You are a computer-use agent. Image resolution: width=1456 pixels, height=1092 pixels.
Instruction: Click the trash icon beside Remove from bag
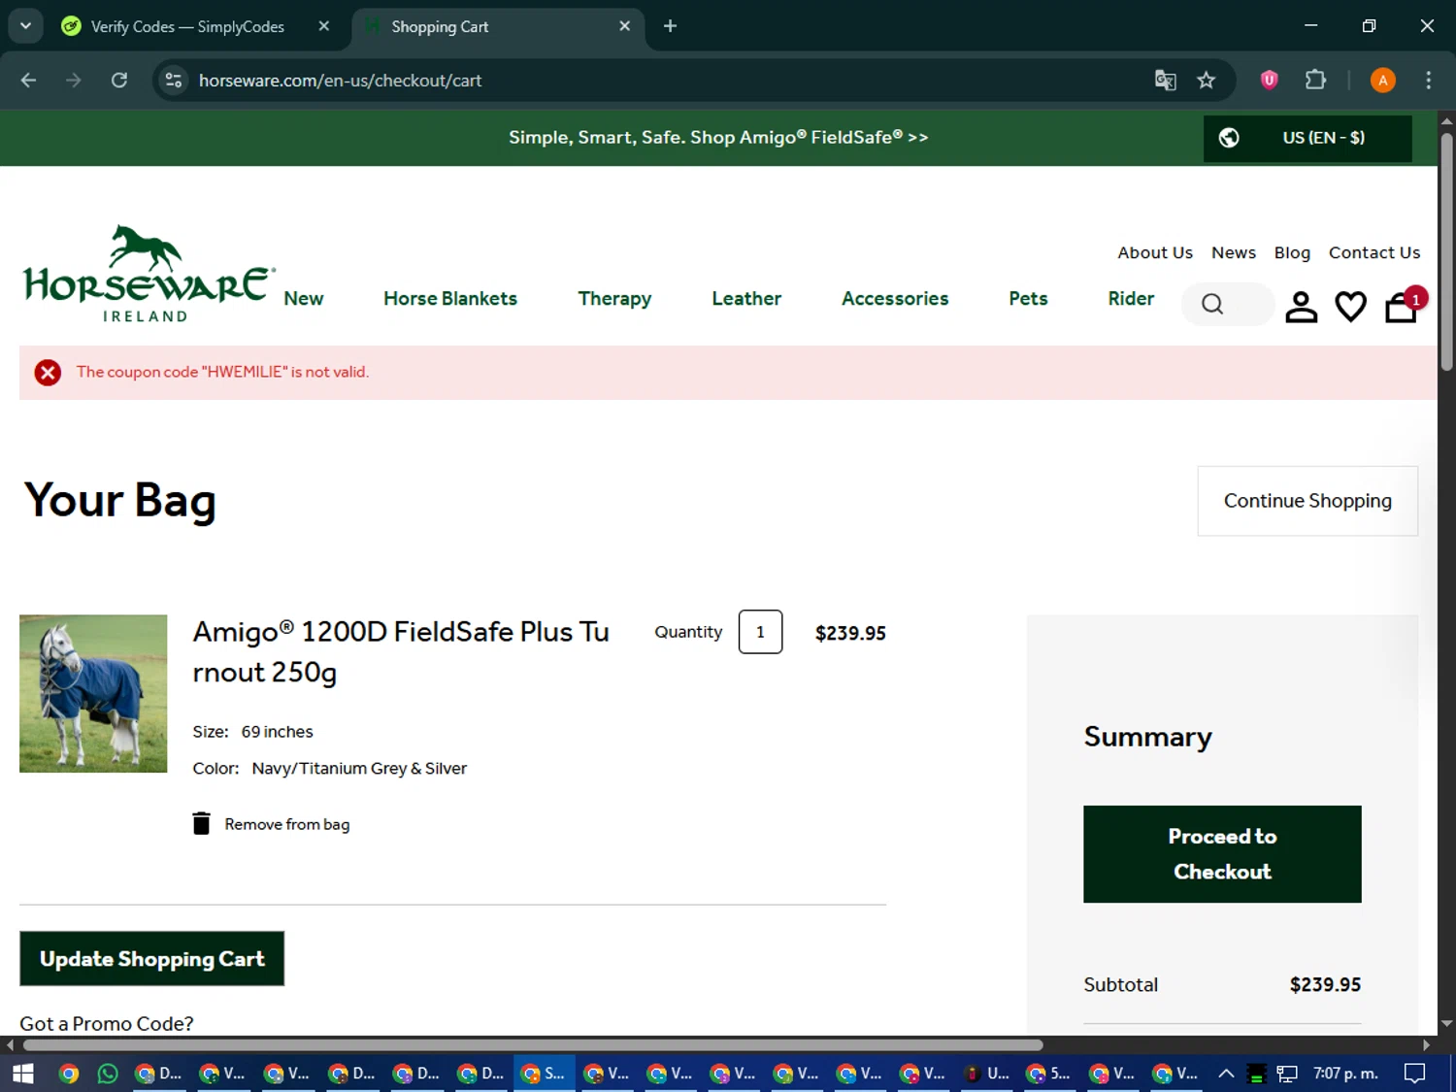pyautogui.click(x=201, y=823)
